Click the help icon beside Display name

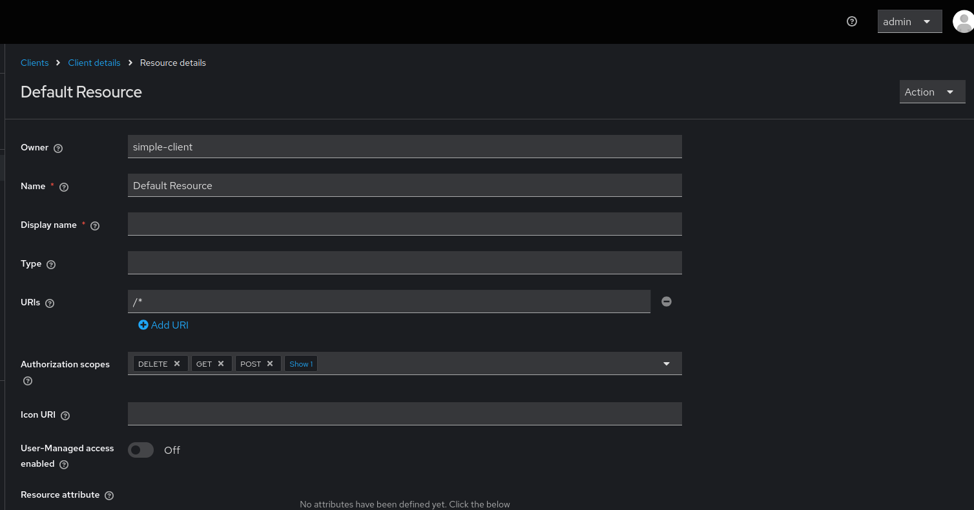pyautogui.click(x=94, y=225)
